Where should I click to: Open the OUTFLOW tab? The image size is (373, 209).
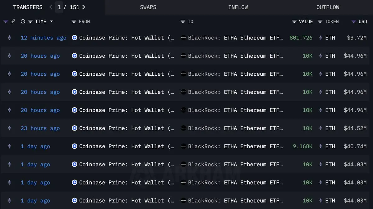click(328, 7)
